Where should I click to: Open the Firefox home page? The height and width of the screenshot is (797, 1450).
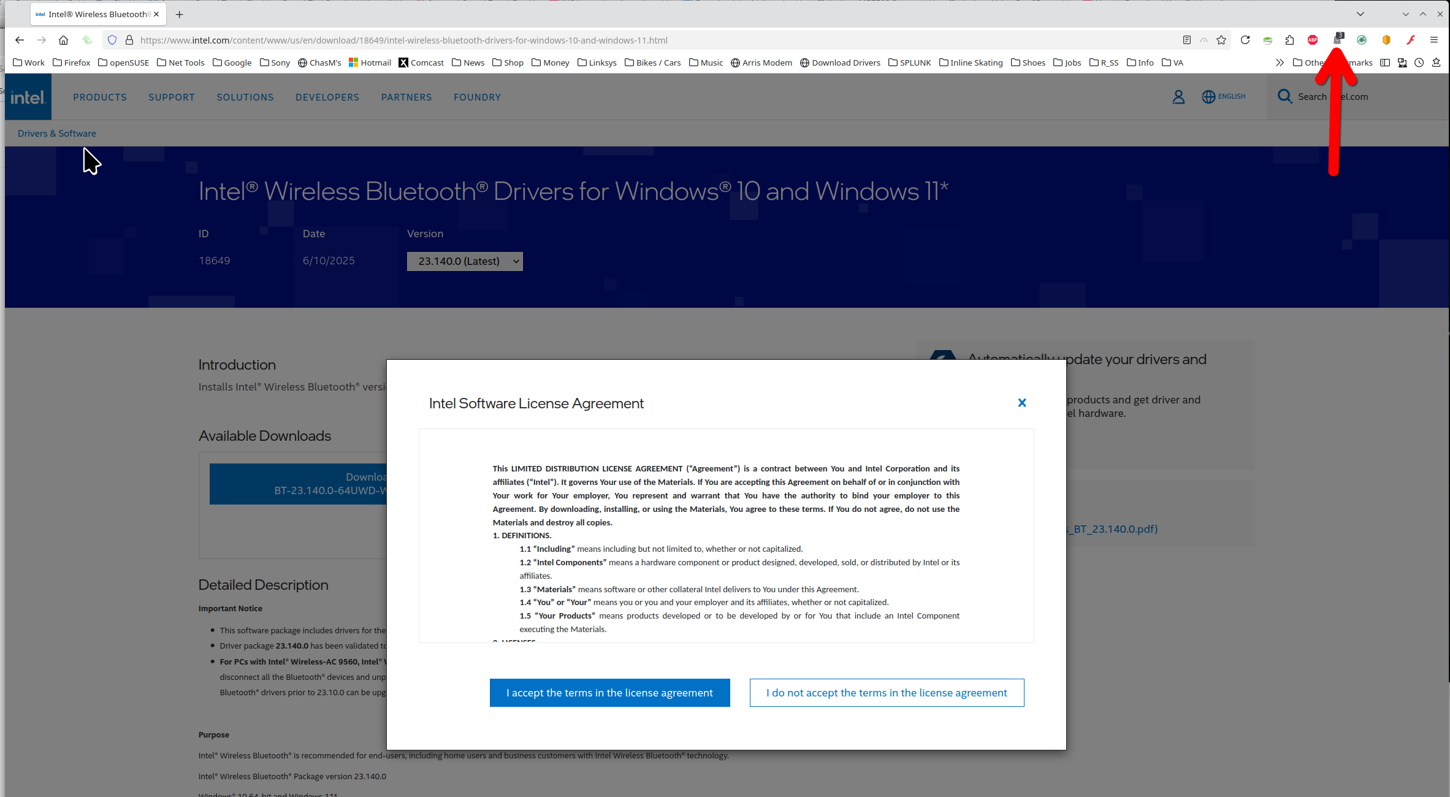point(63,40)
